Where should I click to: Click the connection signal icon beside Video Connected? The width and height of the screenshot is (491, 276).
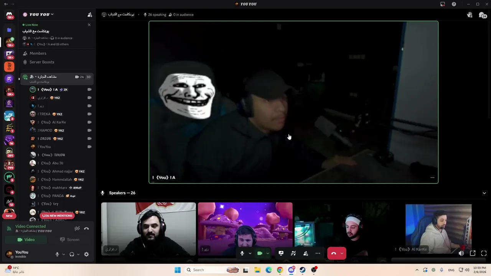pyautogui.click(x=9, y=228)
